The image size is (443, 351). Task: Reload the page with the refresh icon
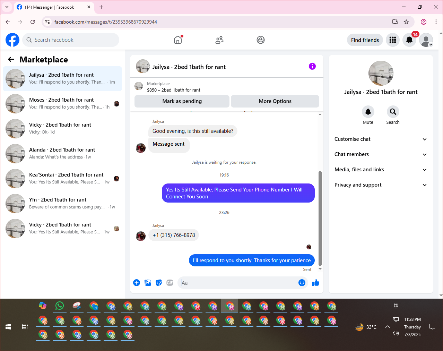click(x=33, y=22)
